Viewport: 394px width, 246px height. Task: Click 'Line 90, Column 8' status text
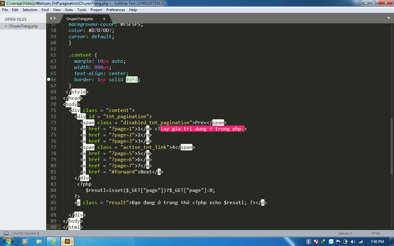(x=26, y=233)
